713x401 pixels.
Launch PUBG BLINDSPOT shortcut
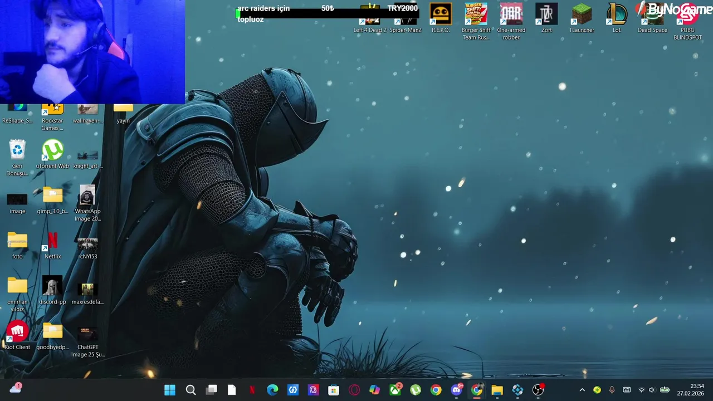click(x=687, y=22)
